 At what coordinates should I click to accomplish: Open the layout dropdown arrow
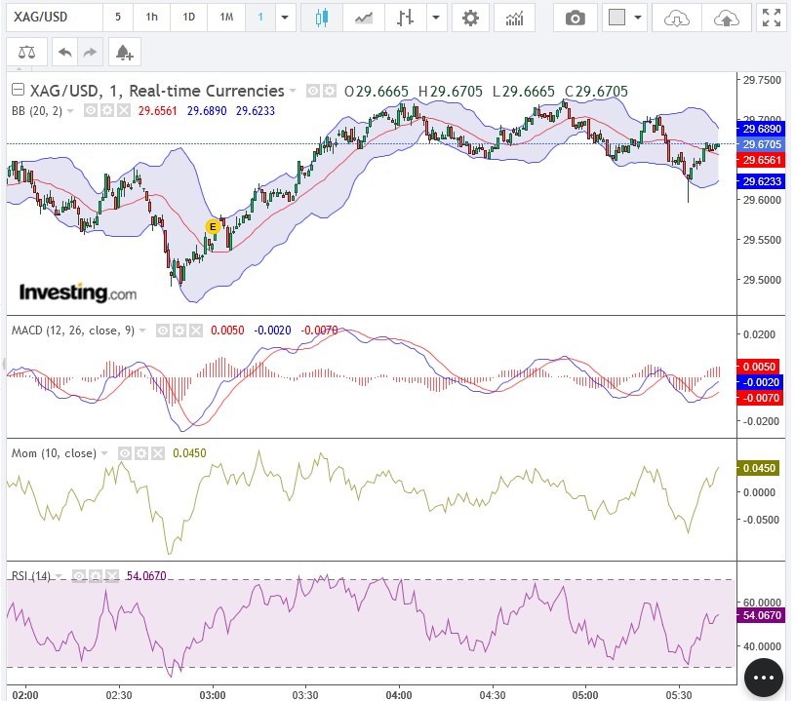tap(638, 18)
